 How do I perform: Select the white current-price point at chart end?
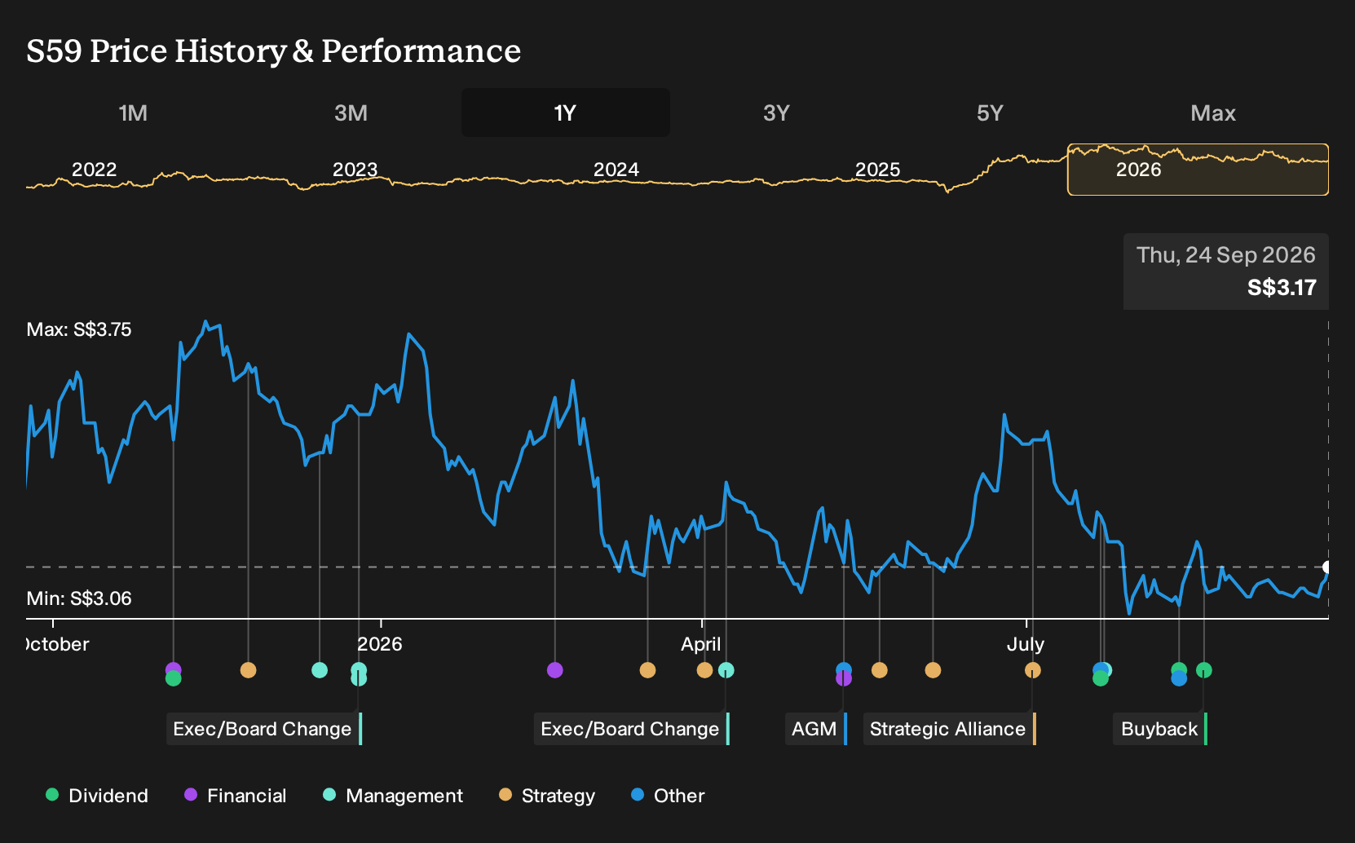click(x=1327, y=567)
